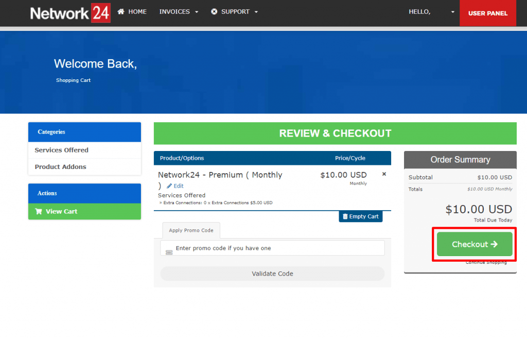Expand the HELLO user dropdown arrow

(x=453, y=12)
